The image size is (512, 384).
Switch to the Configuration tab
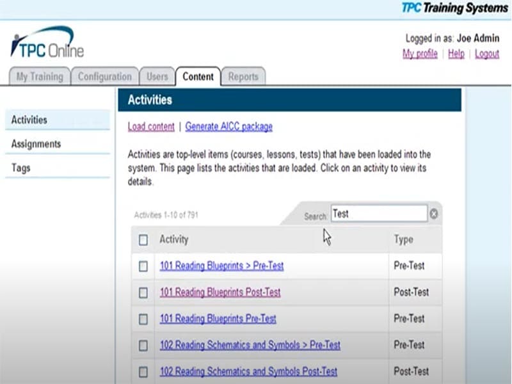pos(104,76)
